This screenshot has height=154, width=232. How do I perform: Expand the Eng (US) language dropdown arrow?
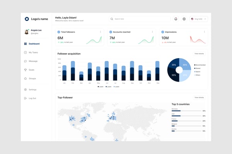(205, 19)
